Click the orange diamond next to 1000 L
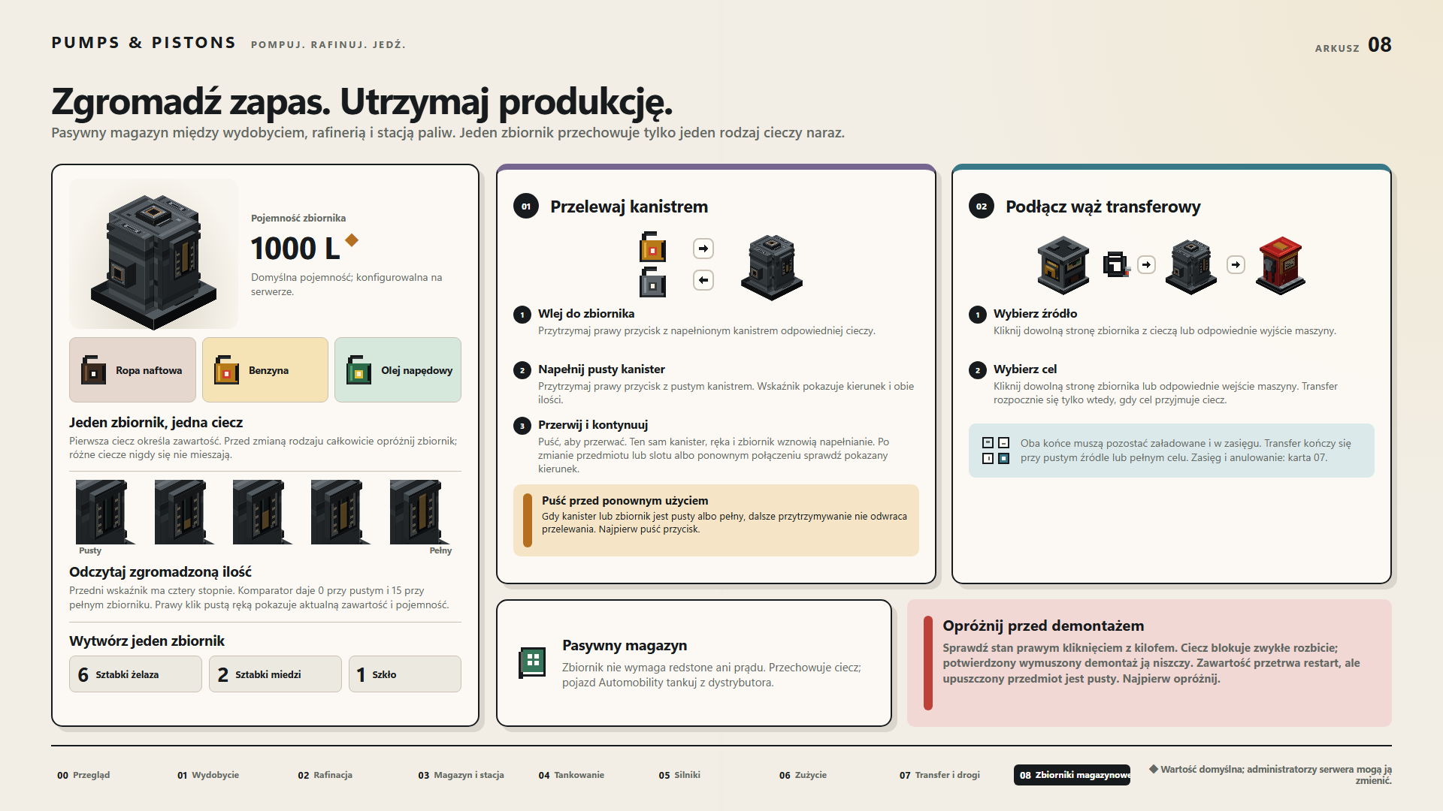Image resolution: width=1443 pixels, height=811 pixels. point(352,240)
